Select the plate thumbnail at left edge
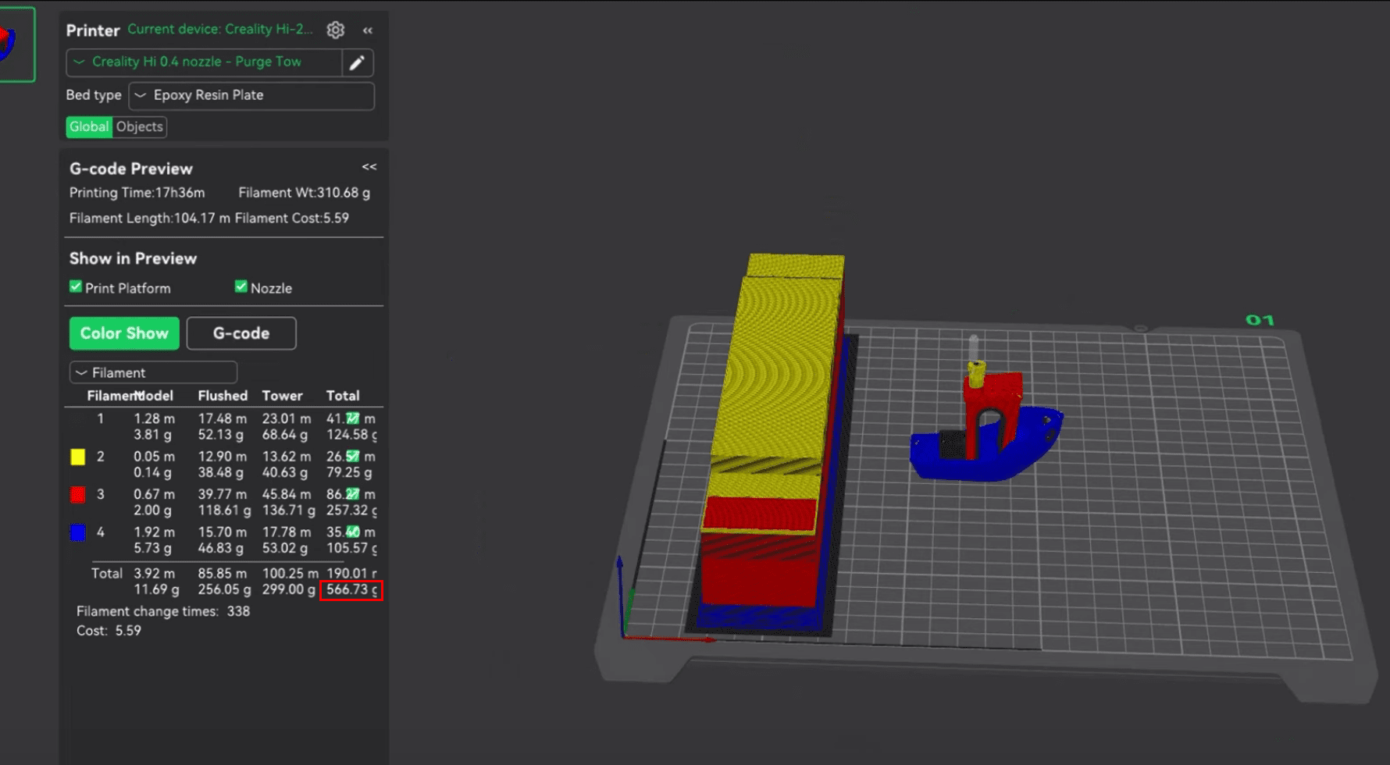1390x765 pixels. (x=16, y=44)
